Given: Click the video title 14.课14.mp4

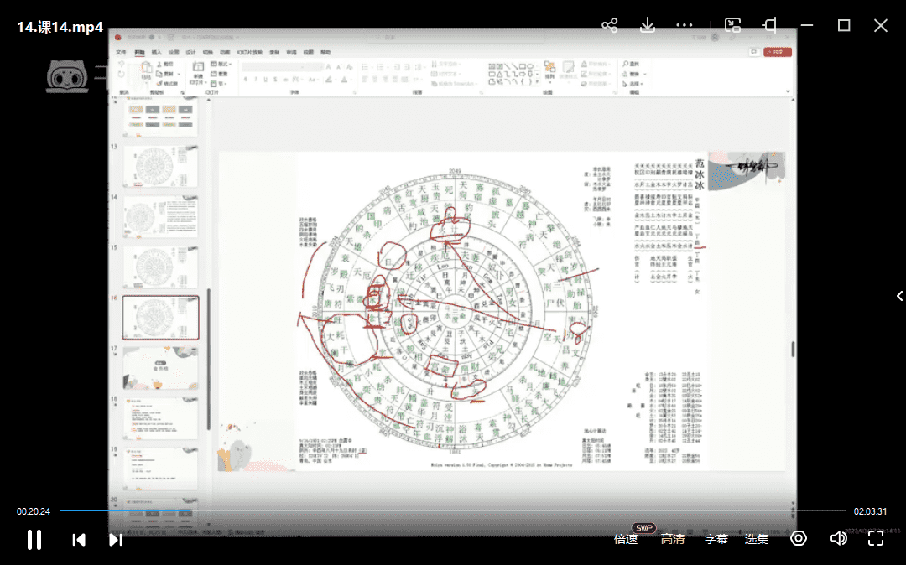Looking at the screenshot, I should coord(60,27).
